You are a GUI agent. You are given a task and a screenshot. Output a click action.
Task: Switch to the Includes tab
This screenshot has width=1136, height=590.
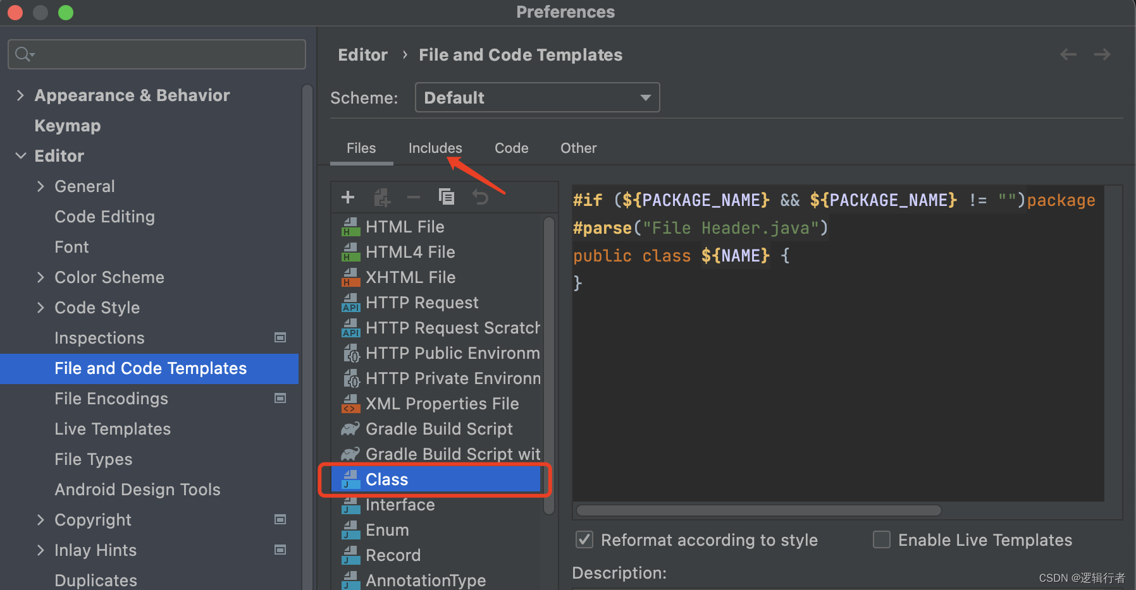pos(435,148)
